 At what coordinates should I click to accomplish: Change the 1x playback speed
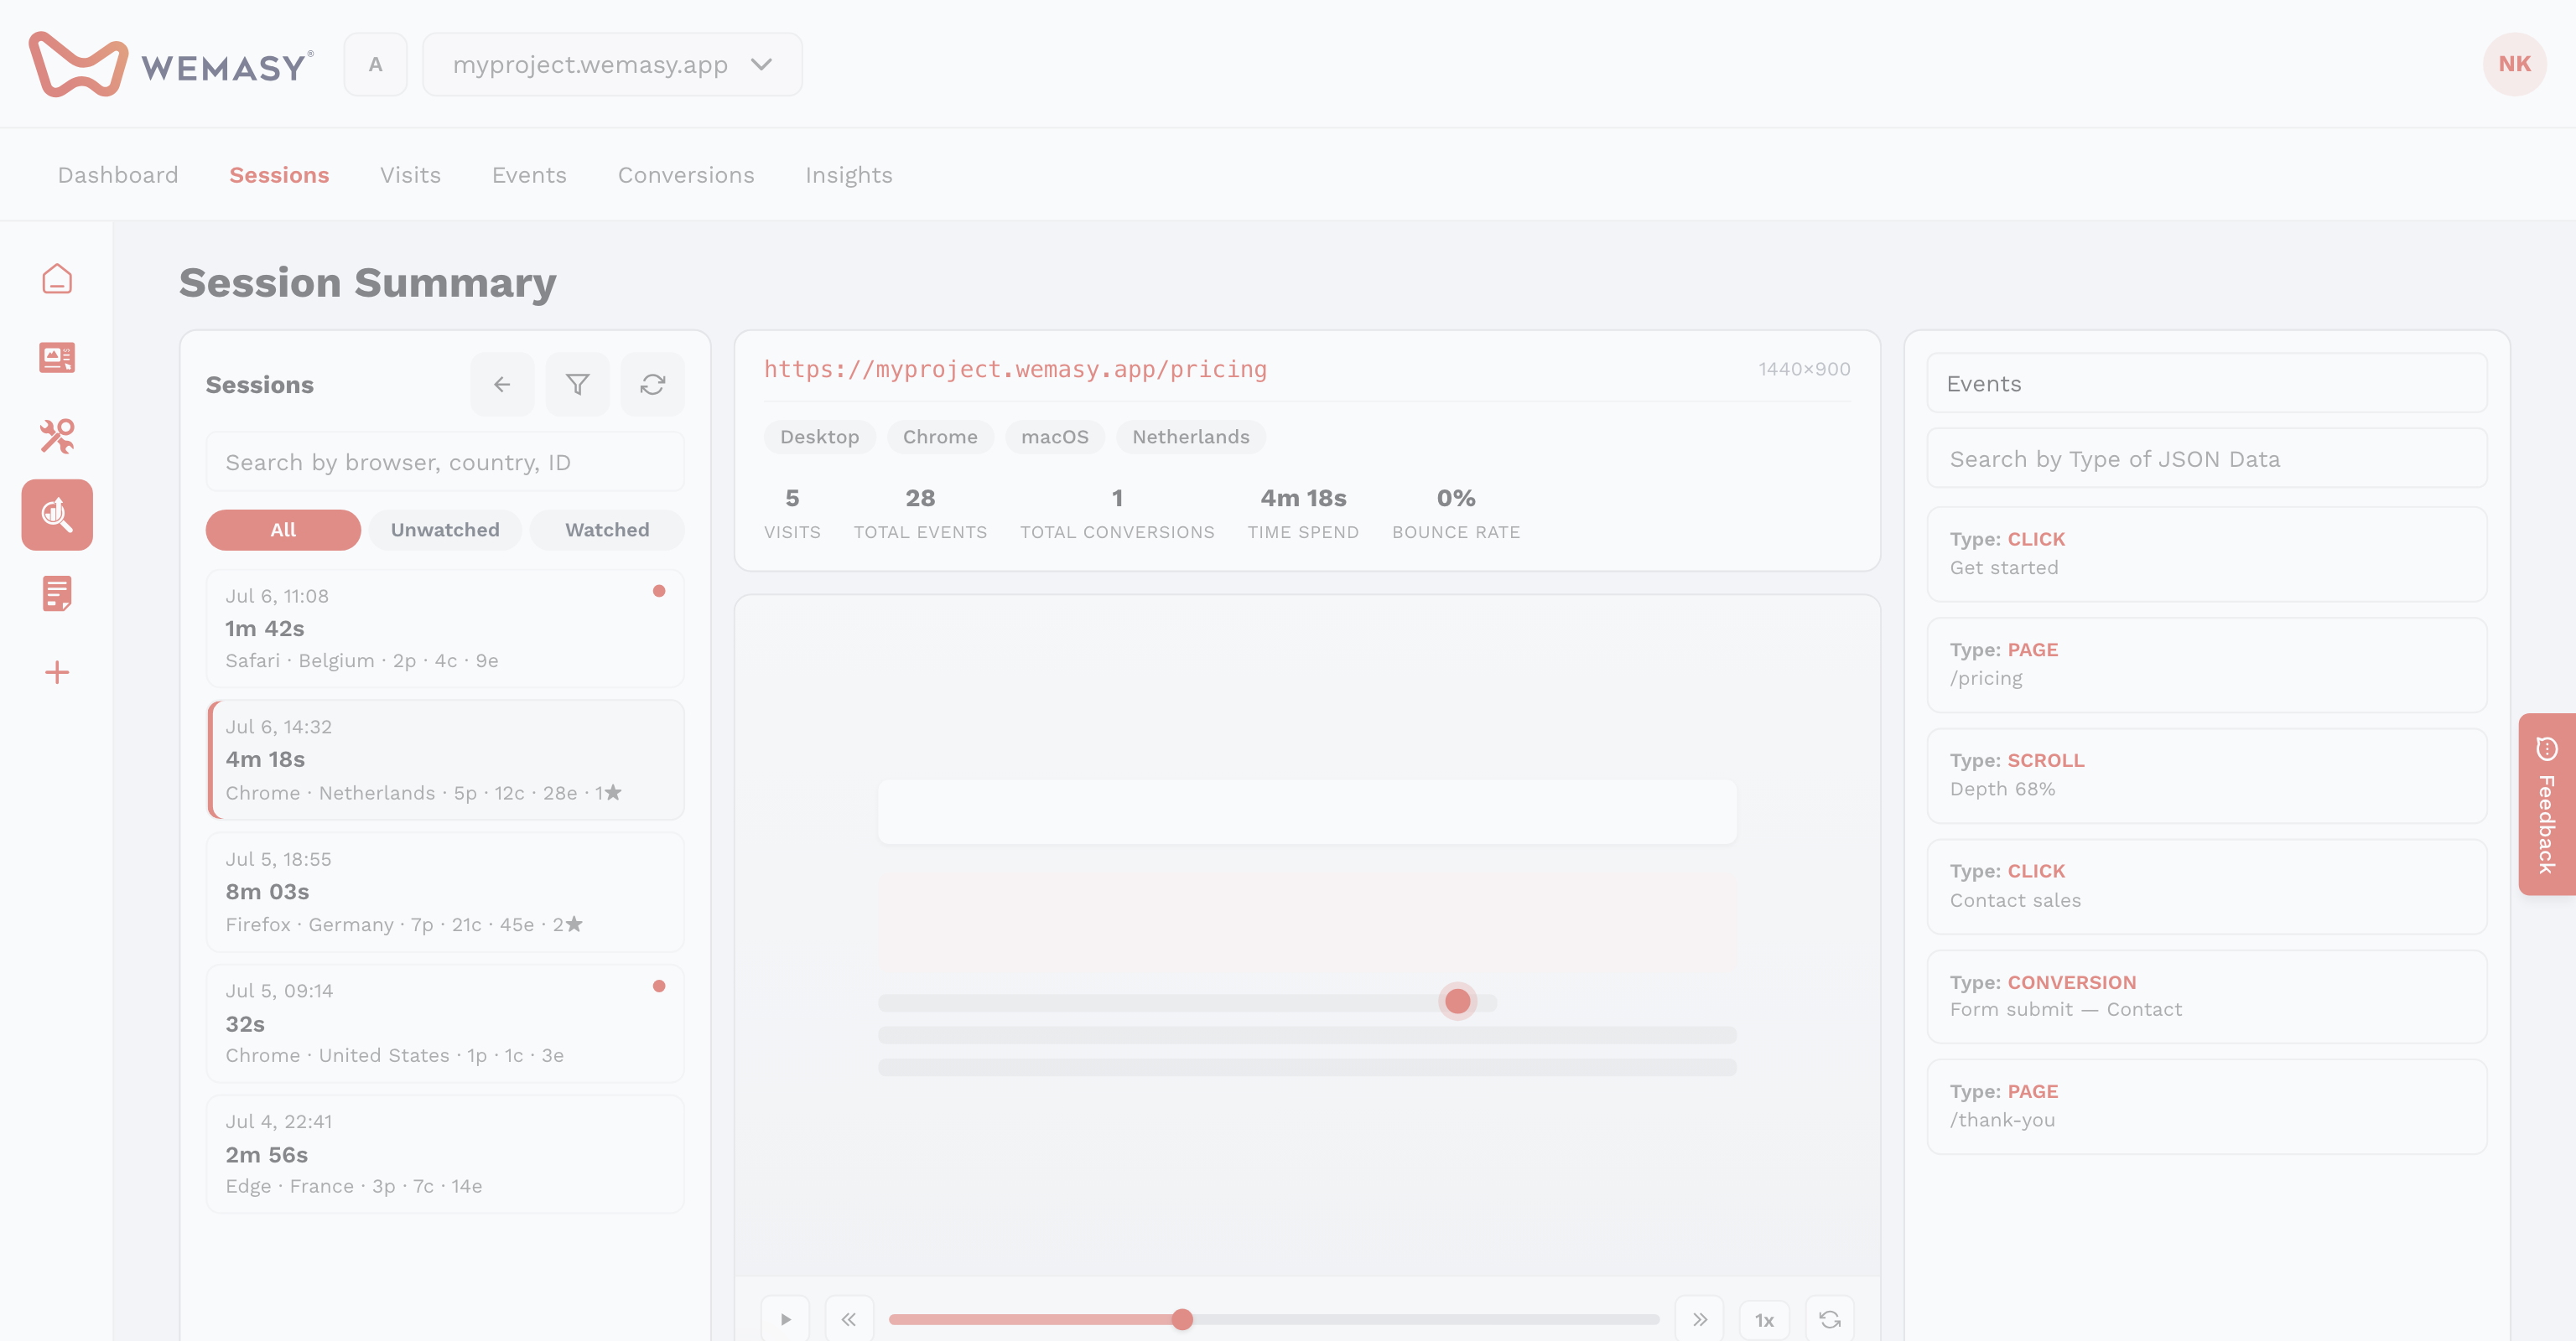point(1765,1319)
